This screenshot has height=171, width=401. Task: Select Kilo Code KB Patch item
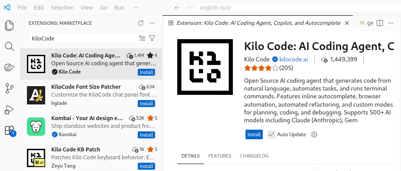point(91,157)
